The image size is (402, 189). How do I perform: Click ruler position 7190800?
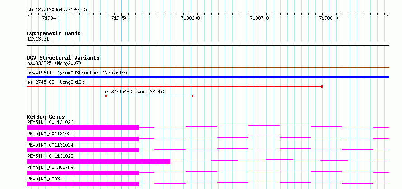[x=329, y=18]
